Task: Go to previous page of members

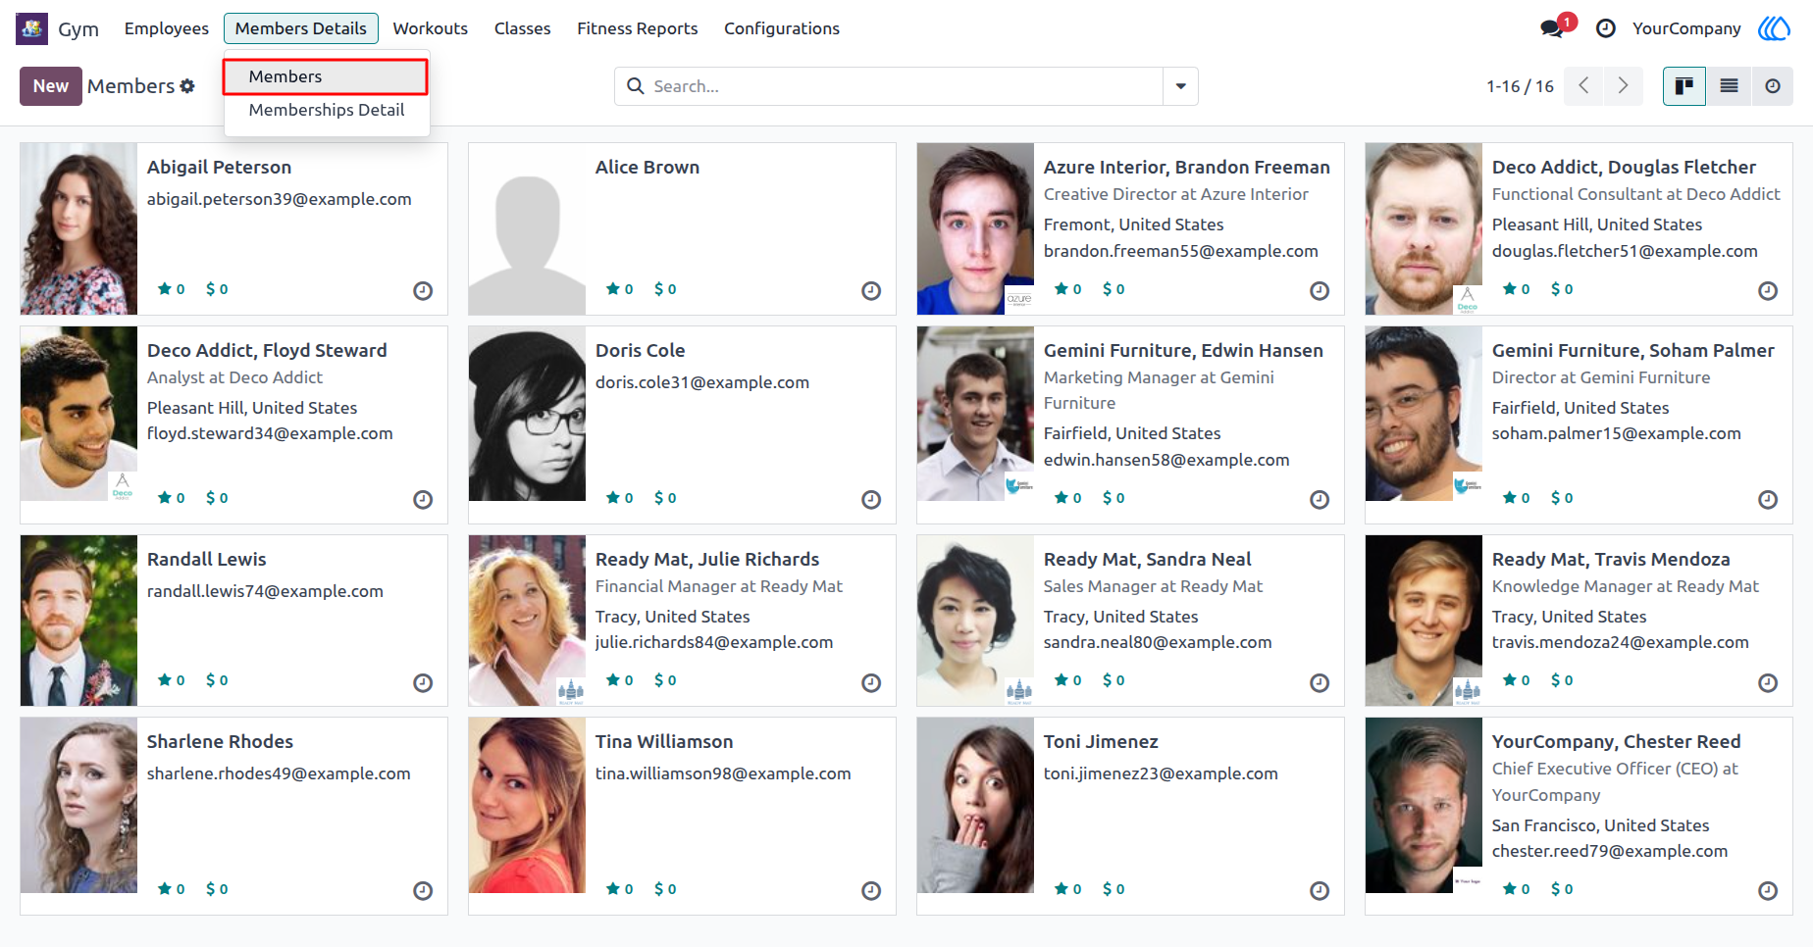Action: pyautogui.click(x=1583, y=86)
